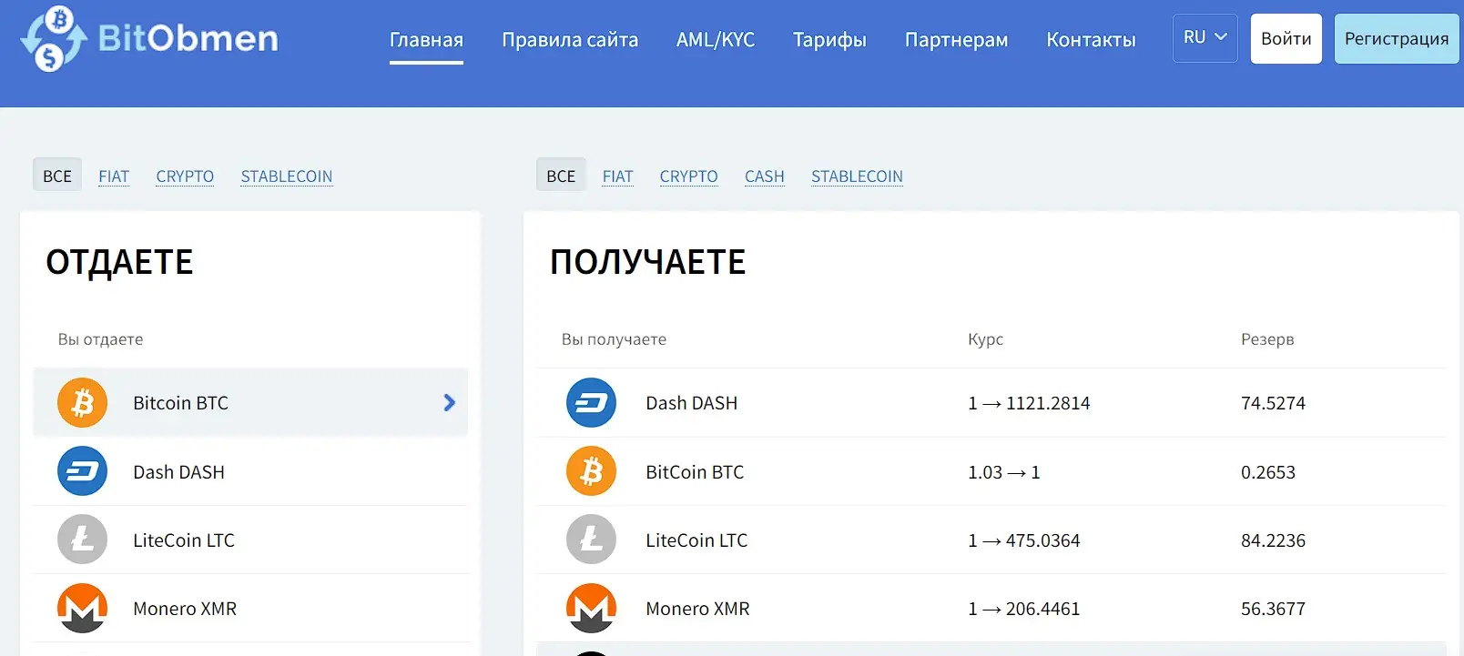Click the Bitcoin icon in give list
The height and width of the screenshot is (656, 1464).
pyautogui.click(x=82, y=402)
